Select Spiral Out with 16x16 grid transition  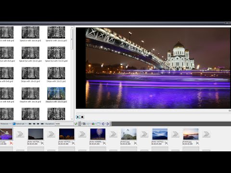(x=30, y=54)
